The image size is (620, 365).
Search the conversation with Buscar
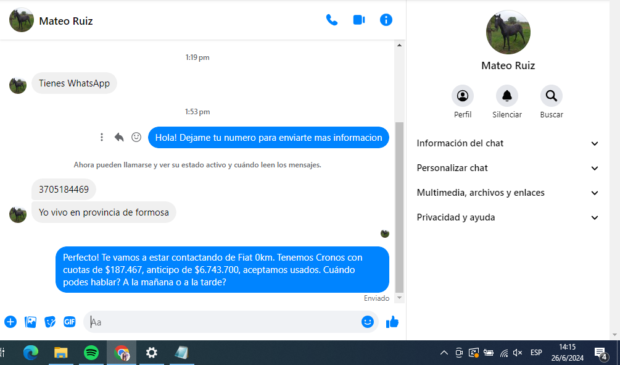pyautogui.click(x=551, y=96)
